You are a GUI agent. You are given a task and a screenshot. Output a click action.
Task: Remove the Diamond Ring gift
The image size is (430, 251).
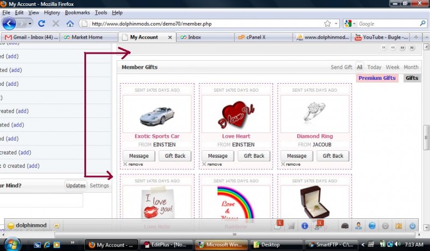pos(291,164)
